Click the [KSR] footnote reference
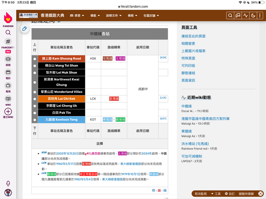Screen dimensions: 266x199 (163, 58)
